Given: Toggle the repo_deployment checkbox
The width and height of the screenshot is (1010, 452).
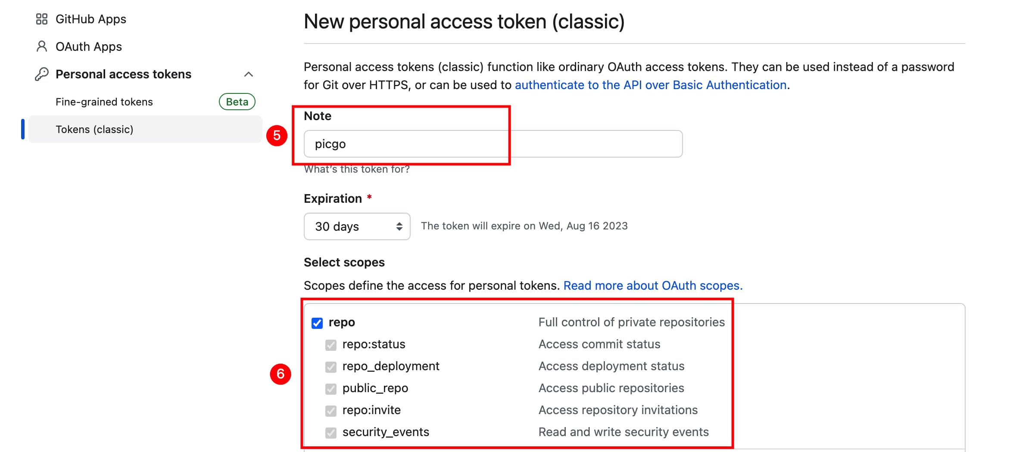Looking at the screenshot, I should tap(331, 367).
